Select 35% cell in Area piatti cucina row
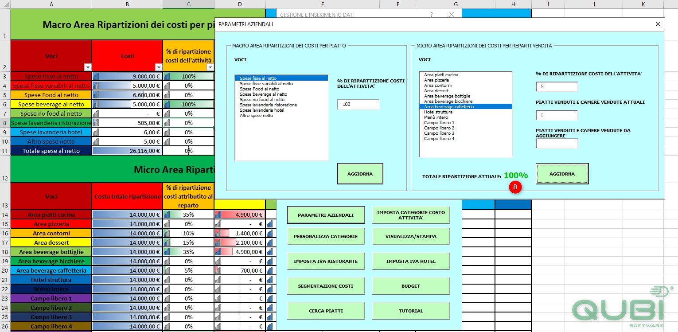678x332 pixels. click(188, 215)
